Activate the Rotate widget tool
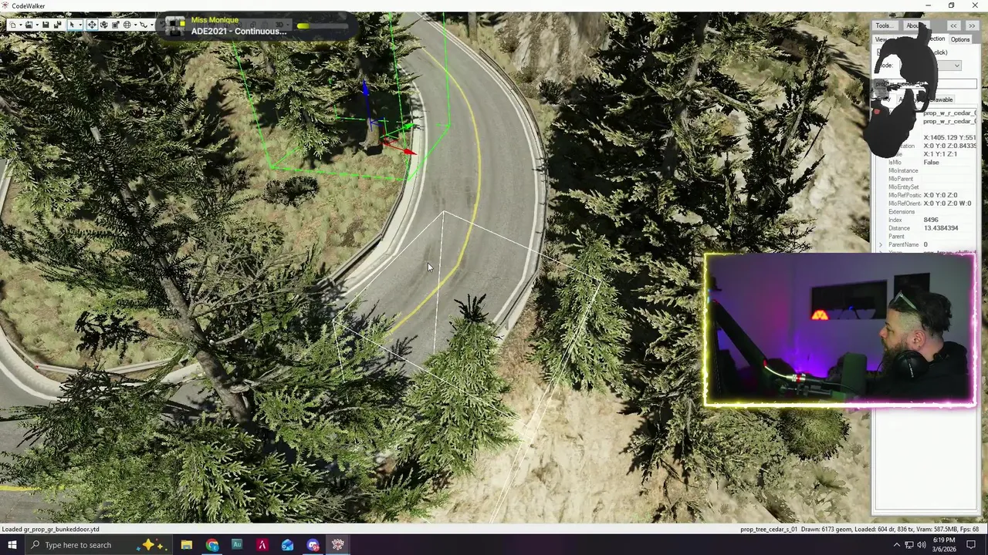 coord(103,25)
